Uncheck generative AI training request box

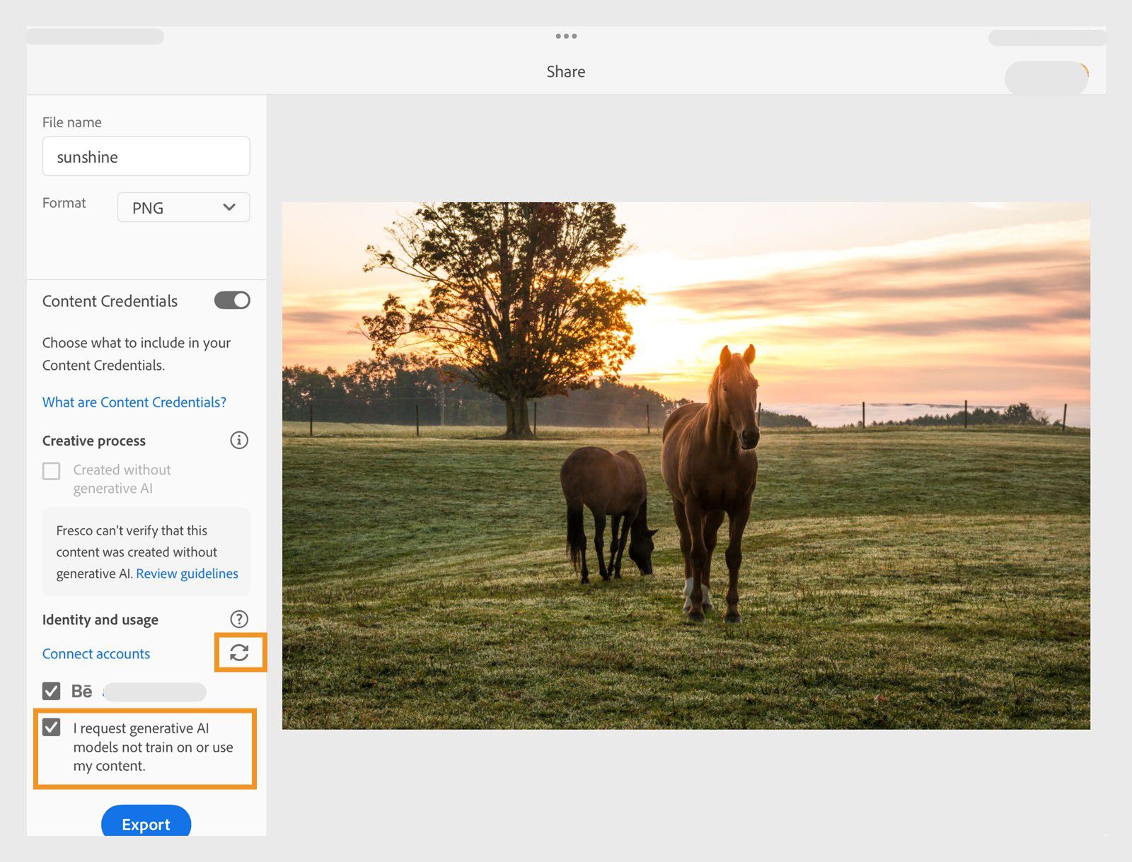(x=52, y=728)
